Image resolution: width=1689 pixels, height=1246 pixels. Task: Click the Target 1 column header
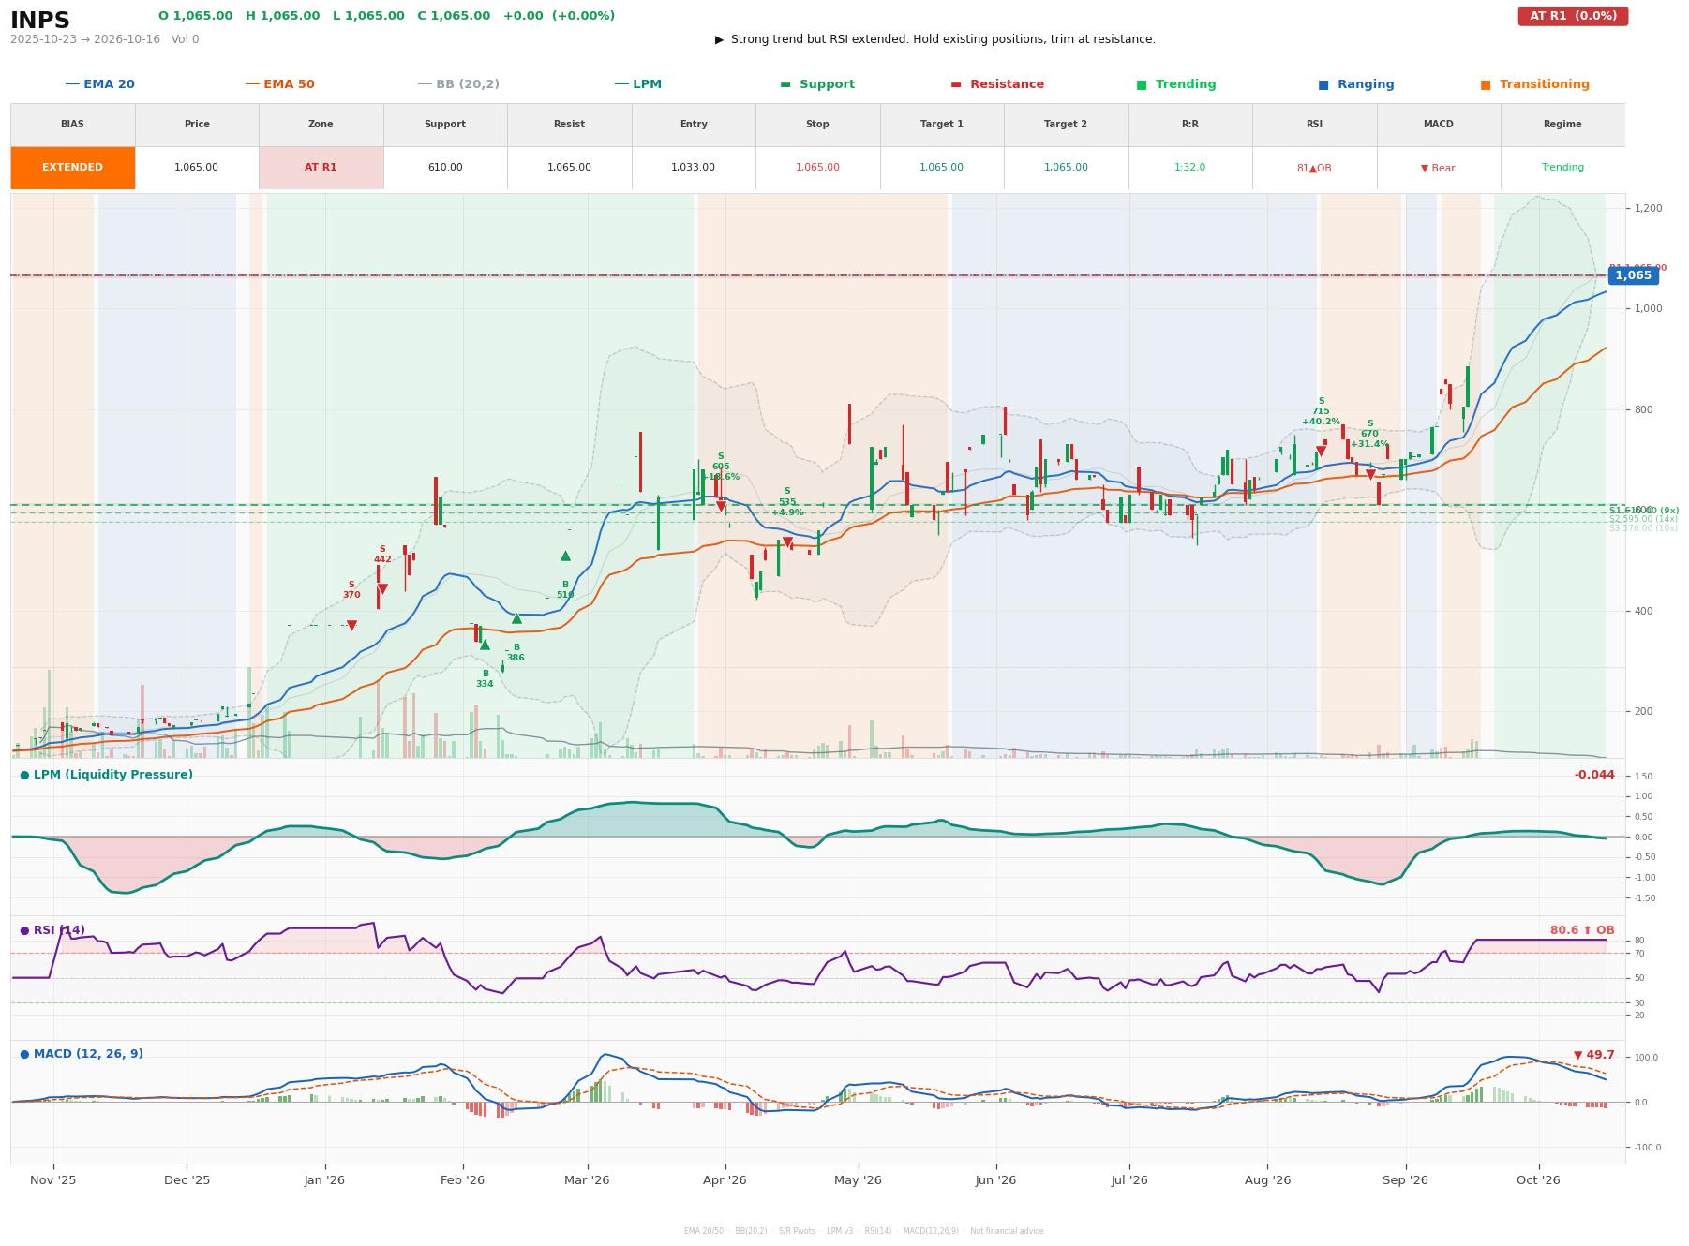(x=942, y=125)
